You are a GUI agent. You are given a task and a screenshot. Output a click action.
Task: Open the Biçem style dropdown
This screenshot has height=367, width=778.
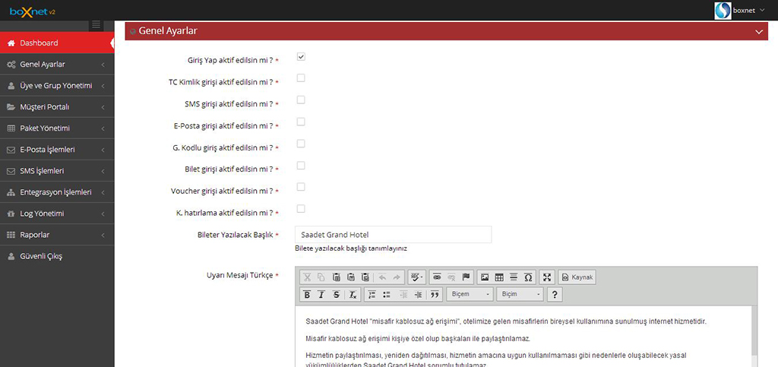(x=470, y=295)
